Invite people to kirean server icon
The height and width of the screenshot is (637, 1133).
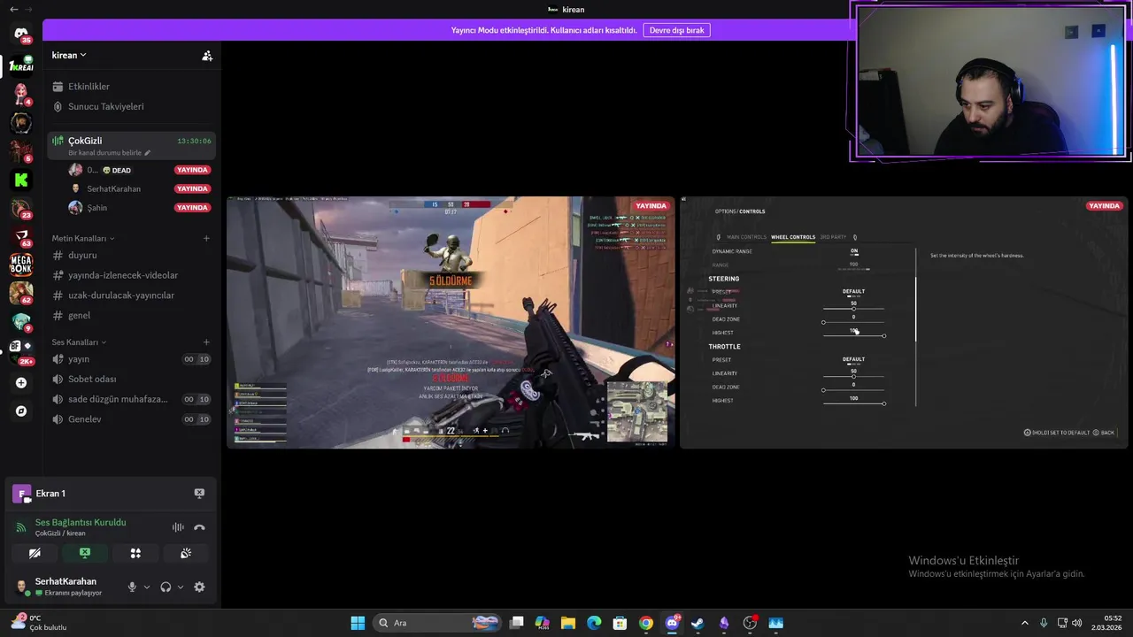pos(207,56)
